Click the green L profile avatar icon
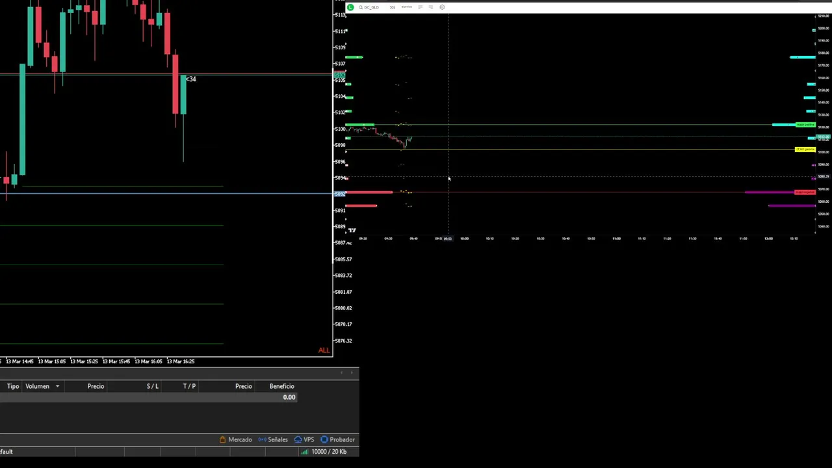The width and height of the screenshot is (832, 468). (x=350, y=7)
